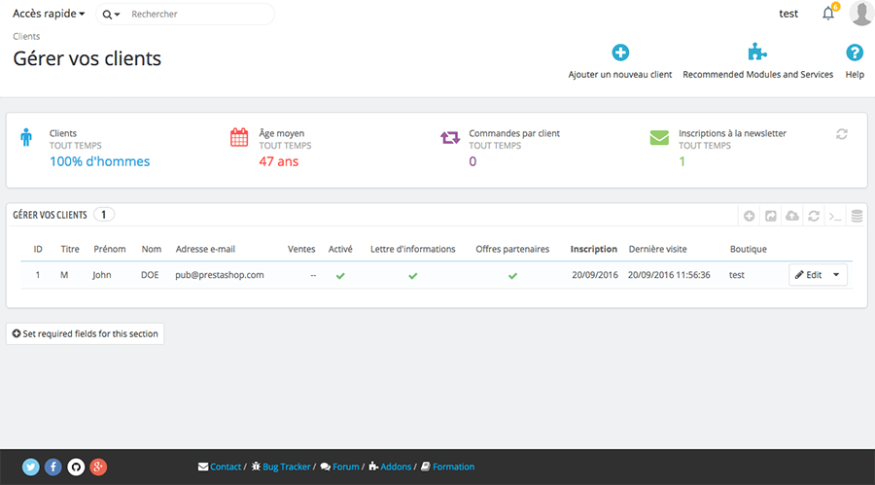The width and height of the screenshot is (875, 485).
Task: Click Set required fields for this section
Action: [x=85, y=333]
